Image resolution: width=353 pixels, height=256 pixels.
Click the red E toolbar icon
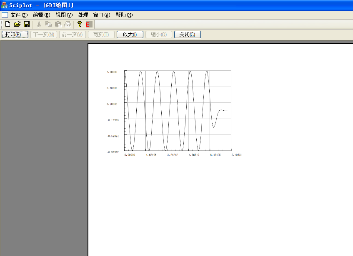click(88, 25)
